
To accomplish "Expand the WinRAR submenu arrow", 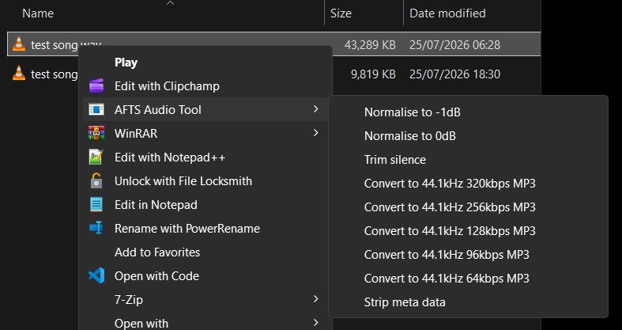I will (316, 133).
